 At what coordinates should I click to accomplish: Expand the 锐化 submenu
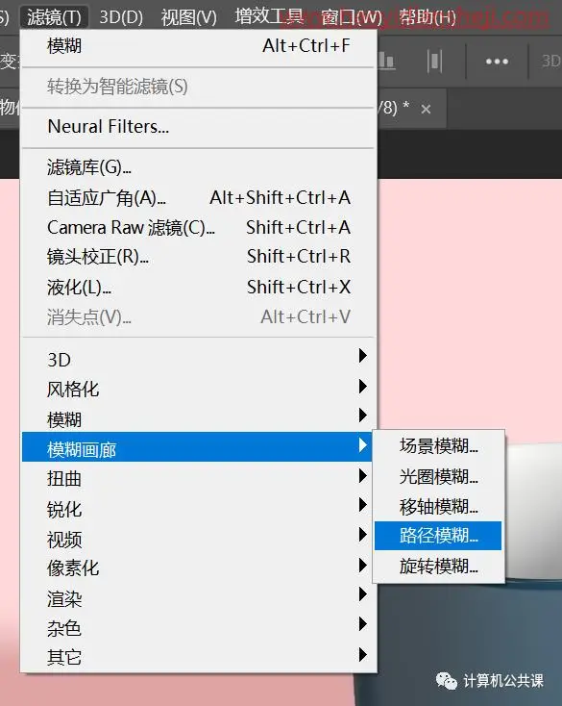click(198, 509)
